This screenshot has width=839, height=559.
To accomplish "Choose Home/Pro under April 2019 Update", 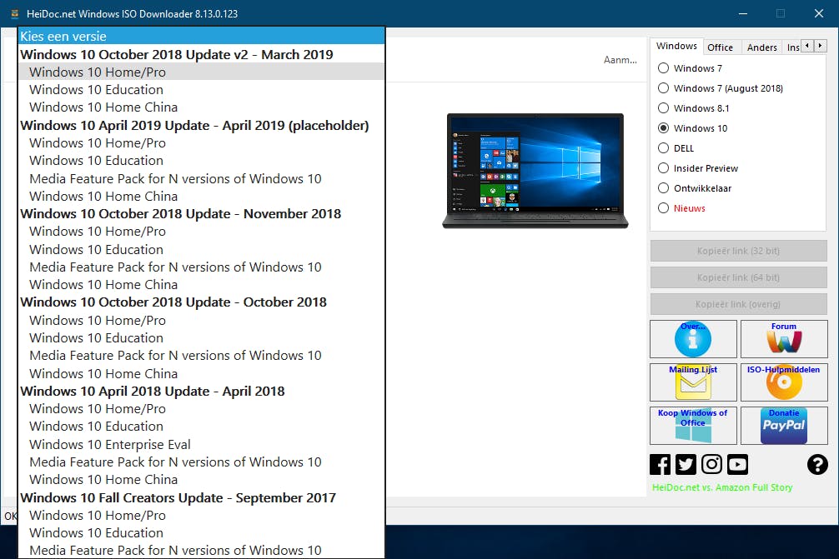I will (x=201, y=142).
